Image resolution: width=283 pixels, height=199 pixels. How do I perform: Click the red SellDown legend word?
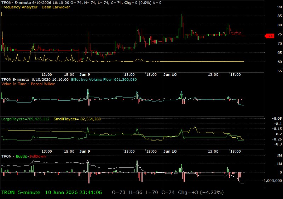[x=37, y=157]
